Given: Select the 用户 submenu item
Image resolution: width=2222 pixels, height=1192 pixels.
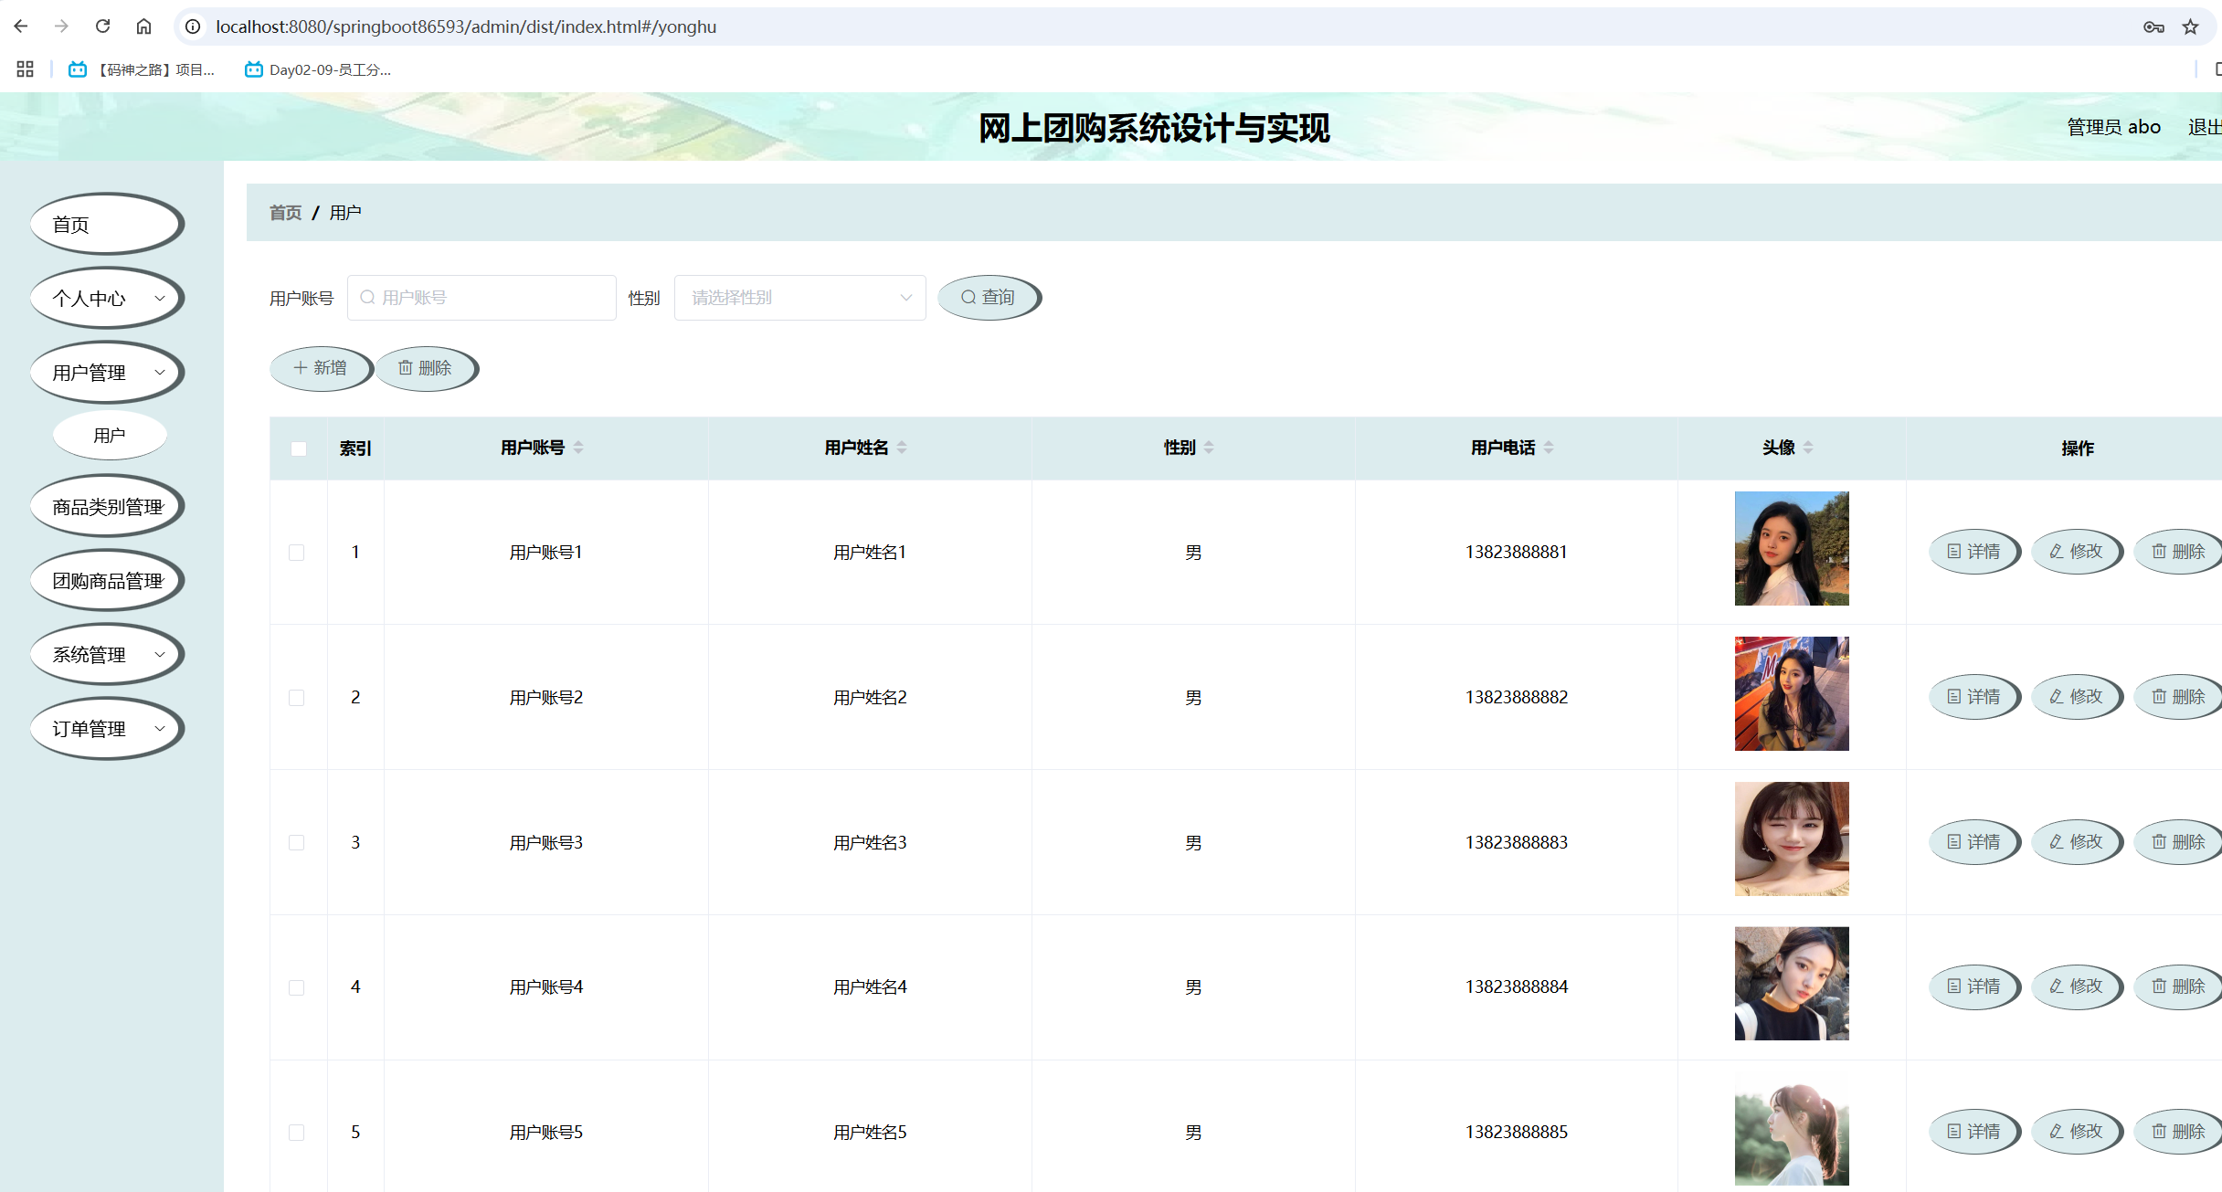Looking at the screenshot, I should point(110,436).
